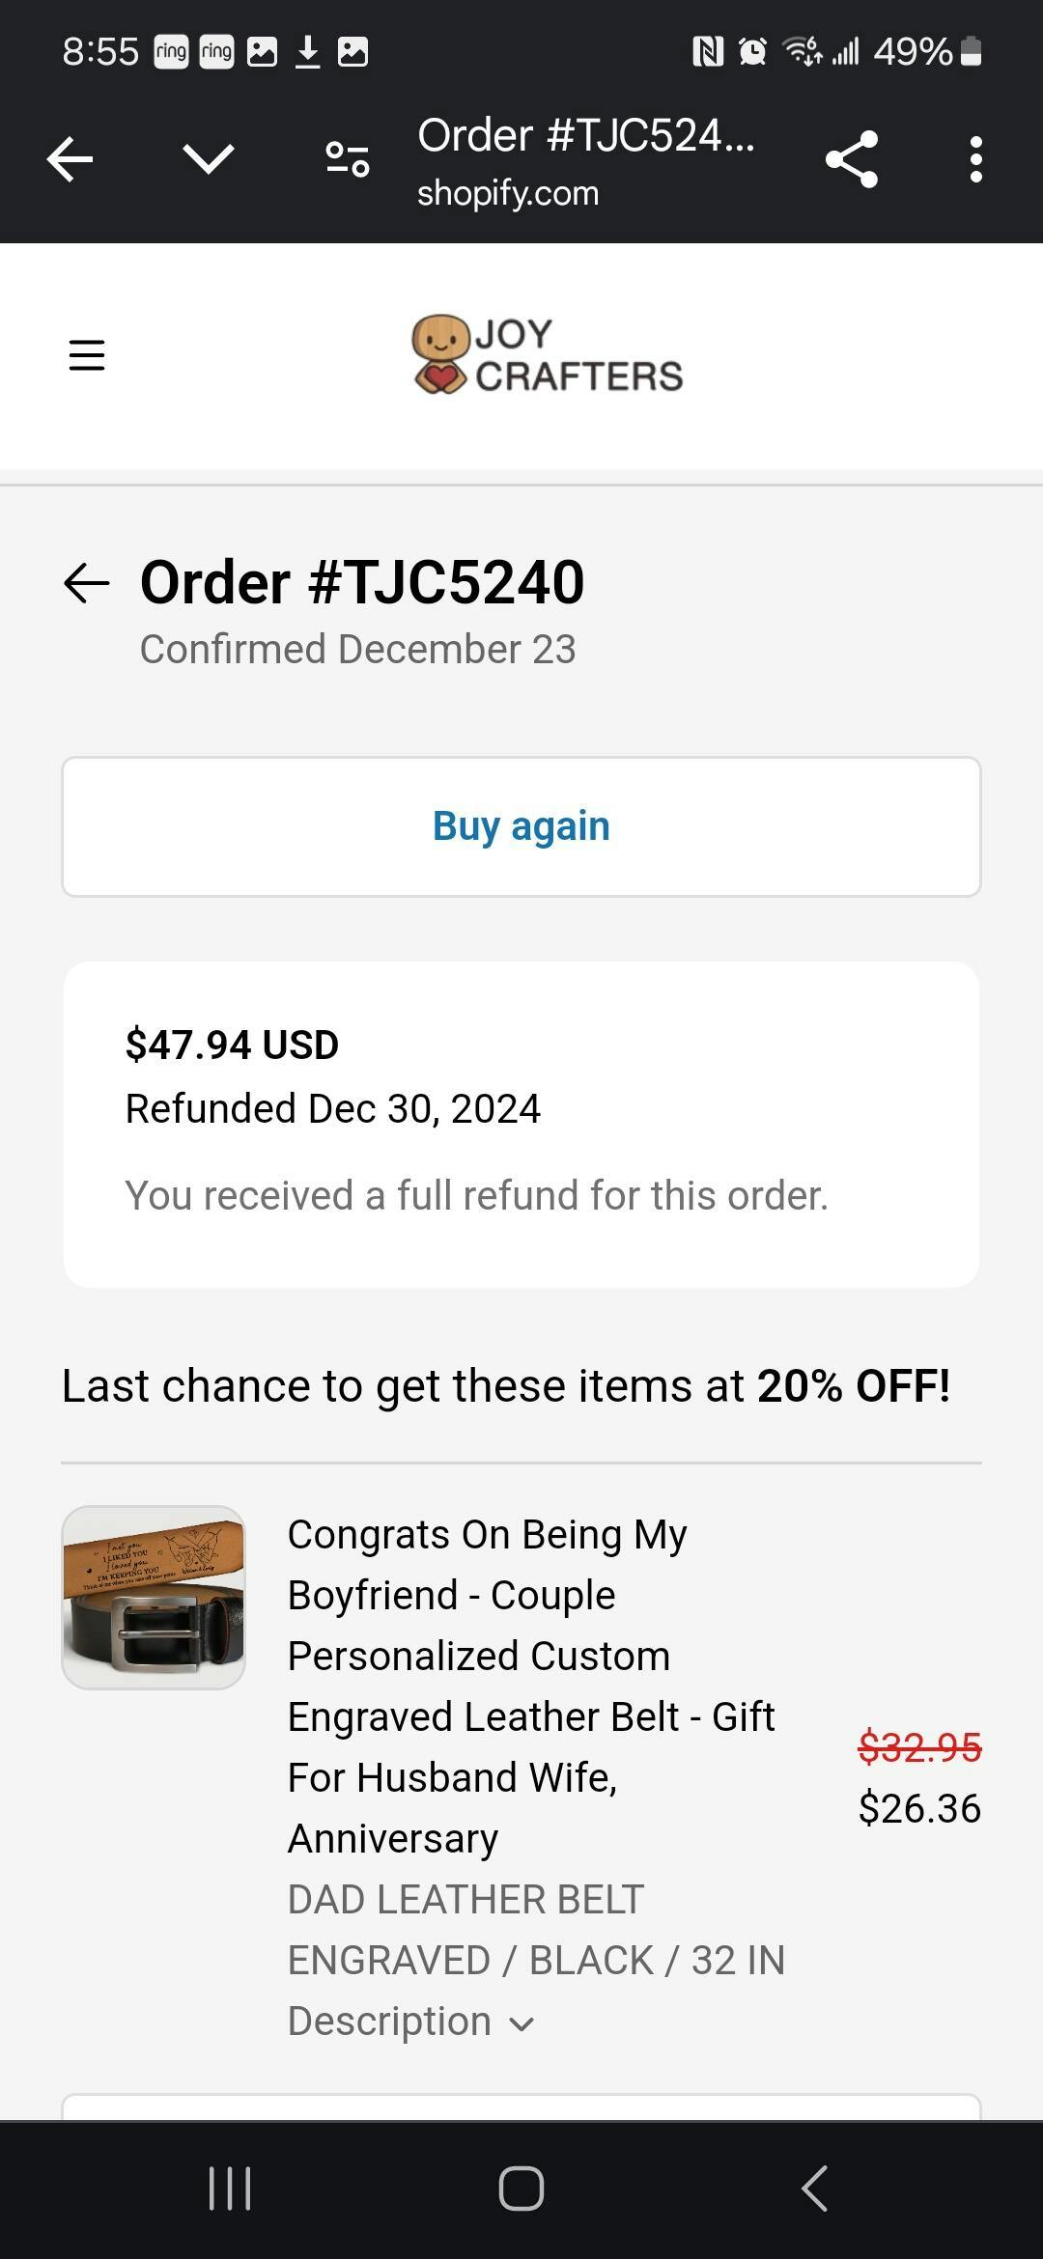
Task: Tap the Description chevron arrow
Action: [x=521, y=2023]
